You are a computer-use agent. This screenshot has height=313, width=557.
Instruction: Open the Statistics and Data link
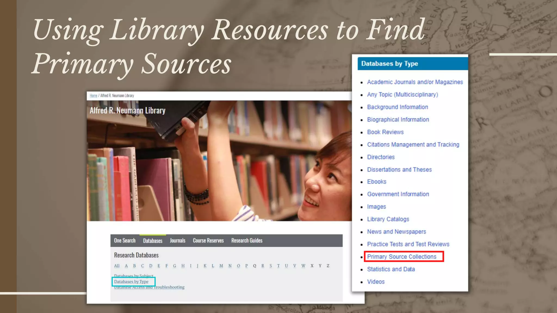391,269
